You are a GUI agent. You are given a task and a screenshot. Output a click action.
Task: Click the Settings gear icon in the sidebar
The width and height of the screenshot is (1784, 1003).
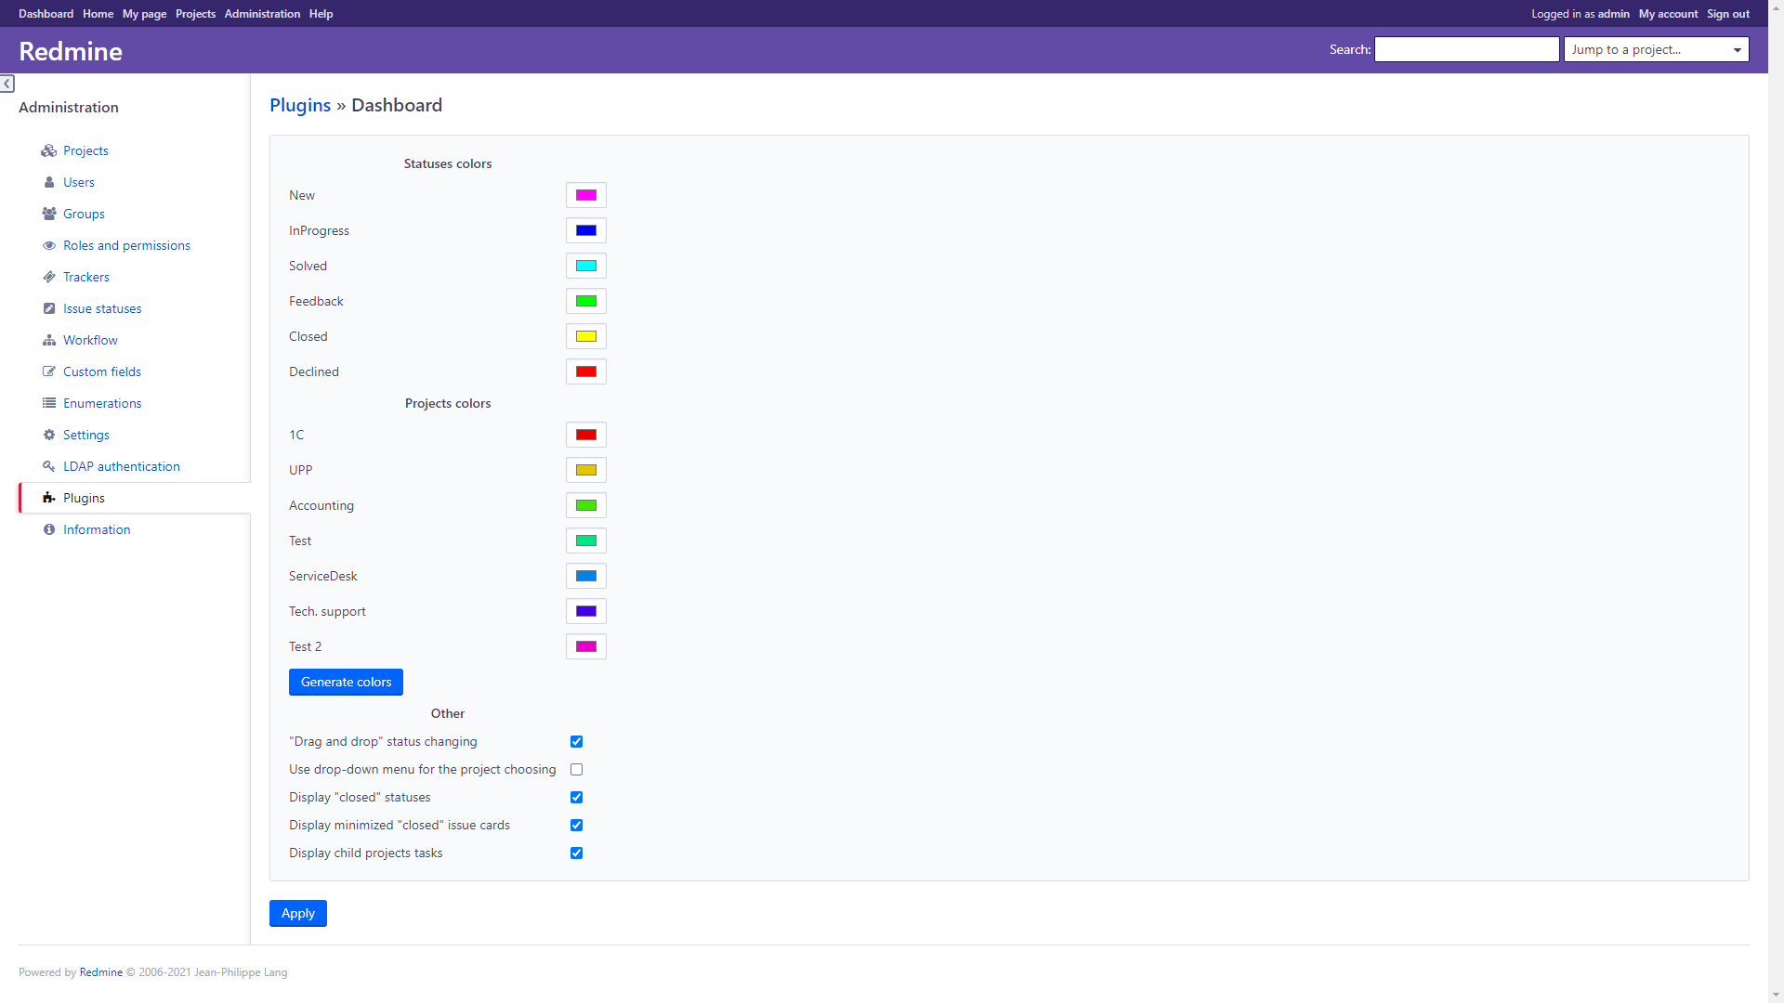[x=49, y=435]
